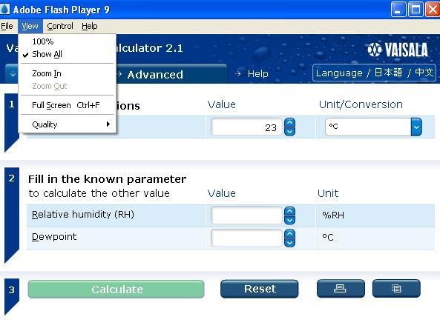Image resolution: width=440 pixels, height=328 pixels.
Task: Increase the temperature value with the up arrow
Action: tap(289, 122)
